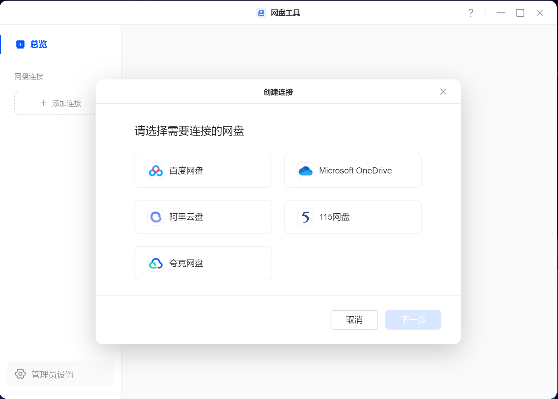558x399 pixels.
Task: Select the 夸克网盘 label text
Action: pos(186,263)
